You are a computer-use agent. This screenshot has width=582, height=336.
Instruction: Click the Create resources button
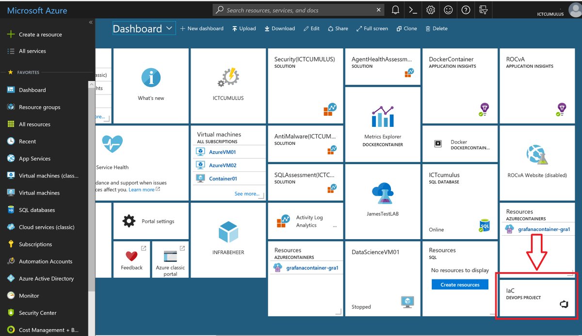coord(460,285)
